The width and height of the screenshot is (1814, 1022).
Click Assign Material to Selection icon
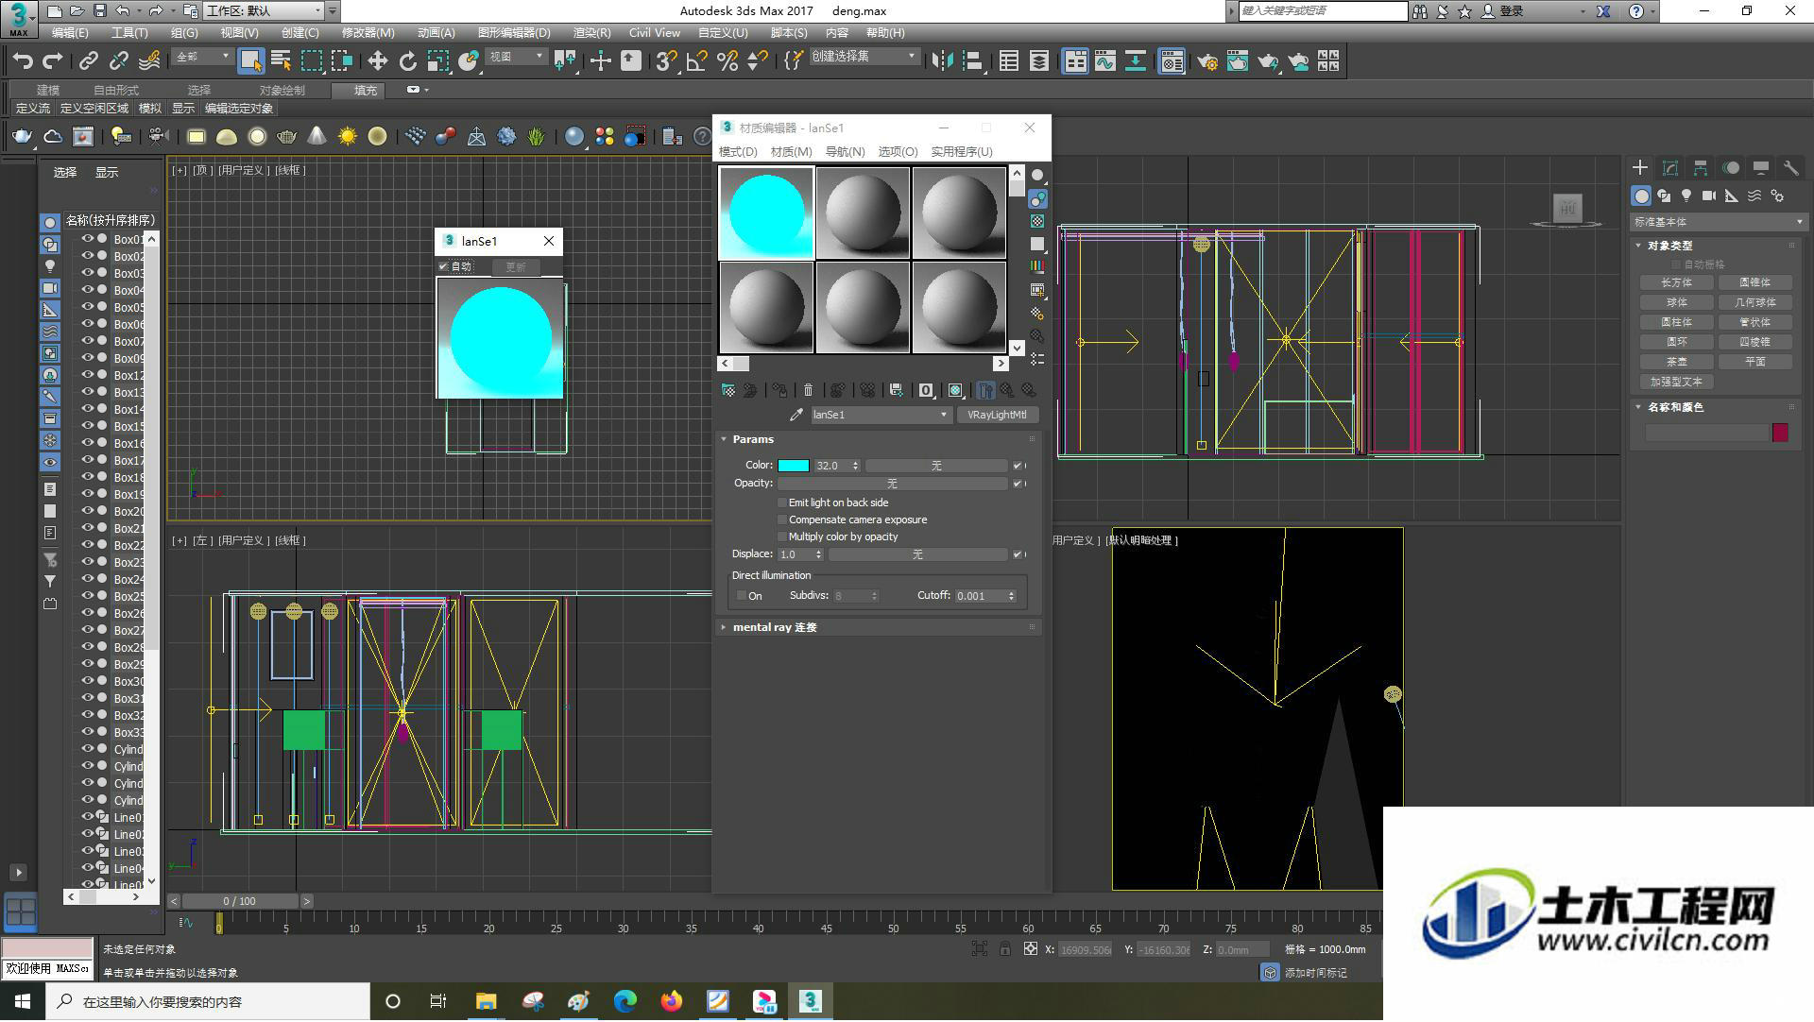click(x=779, y=390)
